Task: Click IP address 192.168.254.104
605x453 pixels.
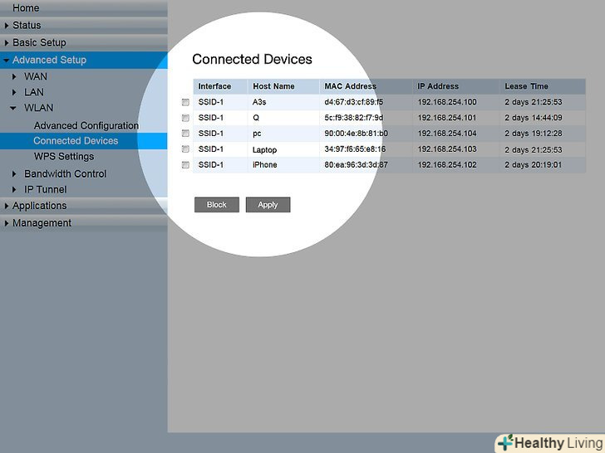Action: pos(447,134)
